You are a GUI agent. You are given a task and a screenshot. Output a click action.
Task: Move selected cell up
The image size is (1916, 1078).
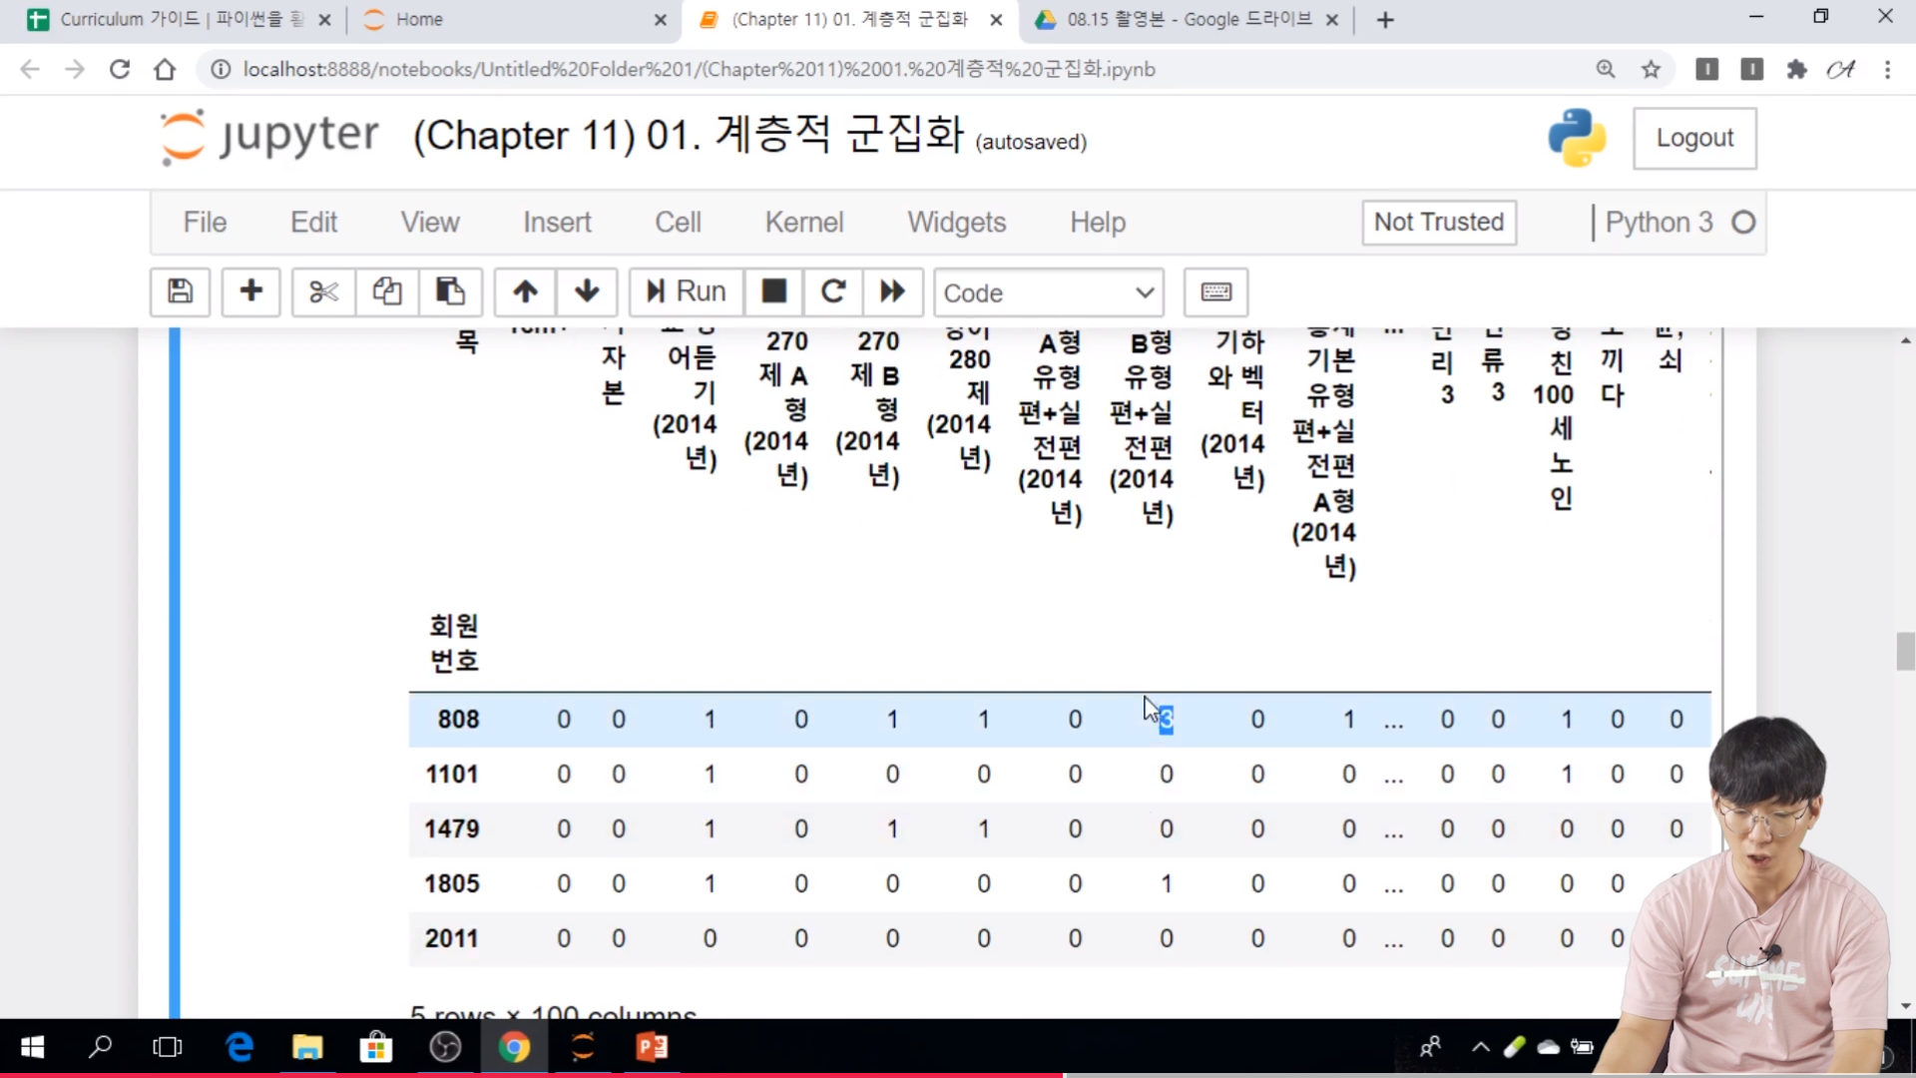pyautogui.click(x=525, y=291)
